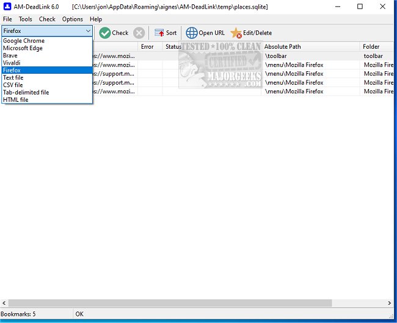Click the 'toolbar' folder cell

tap(377, 56)
